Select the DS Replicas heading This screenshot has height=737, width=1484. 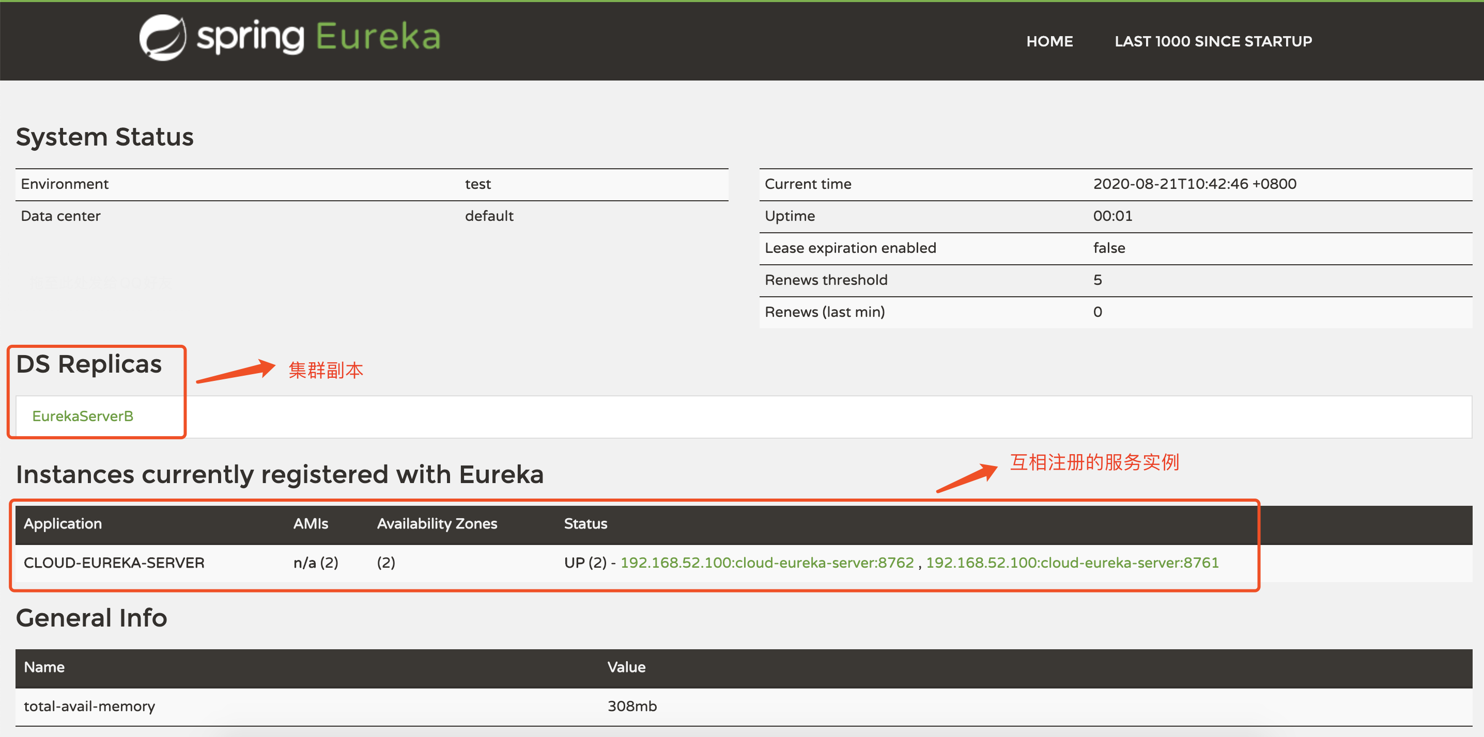click(x=89, y=364)
